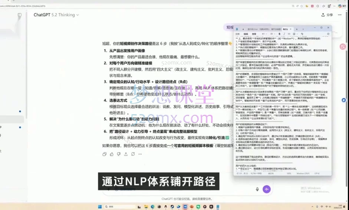349x210 pixels.
Task: Toggle bold formatting in Notepad
Action: [280, 34]
